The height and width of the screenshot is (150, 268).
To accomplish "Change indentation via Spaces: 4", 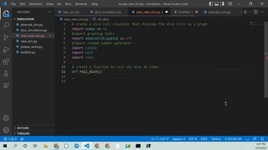I will click(x=178, y=139).
